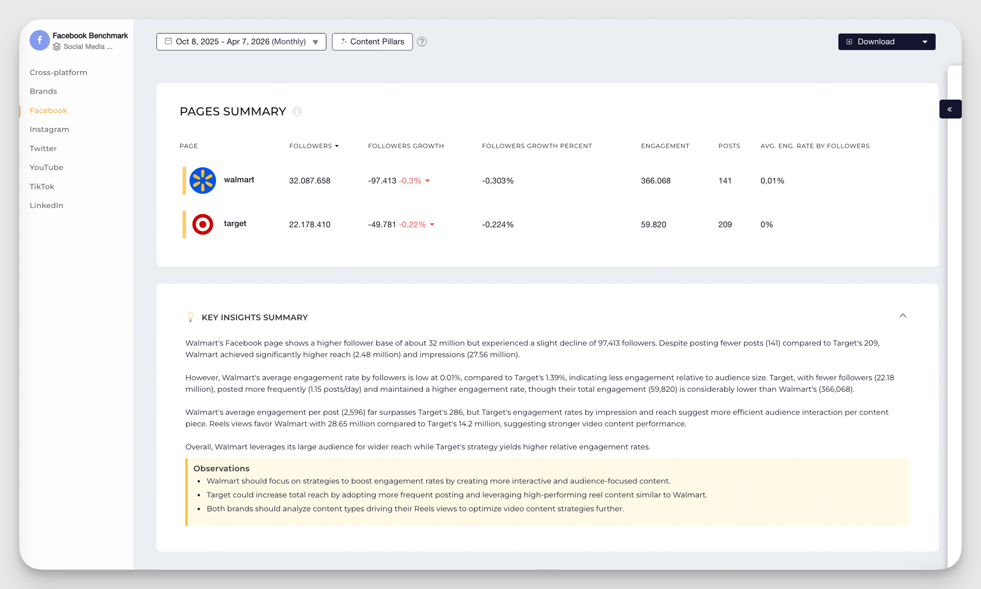Image resolution: width=981 pixels, height=589 pixels.
Task: Expand the Download dropdown arrow
Action: [x=925, y=42]
